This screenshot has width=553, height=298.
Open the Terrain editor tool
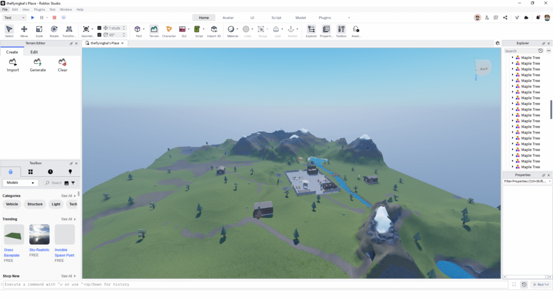[154, 31]
